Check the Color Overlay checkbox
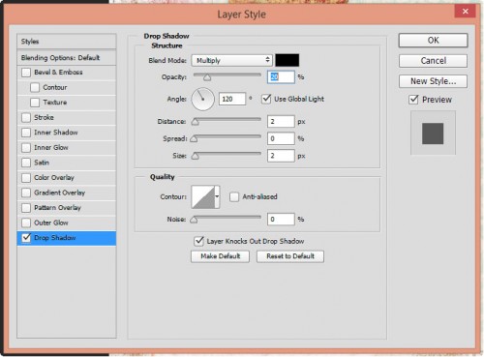 [26, 178]
